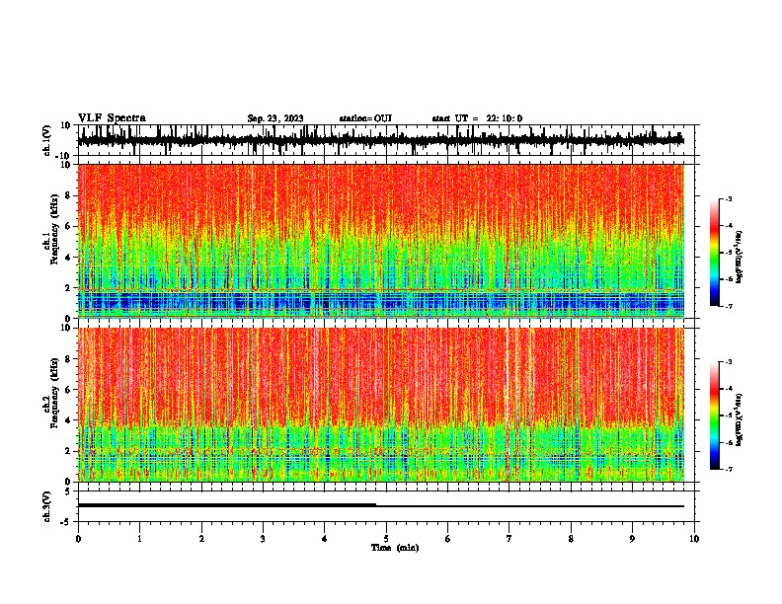Click the upper color scale bar

click(715, 253)
